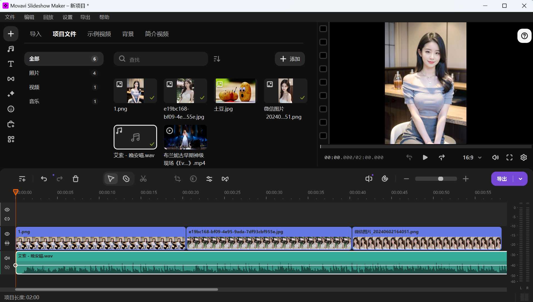The image size is (533, 302).
Task: Mute the audio track 艾索 - 晚安喵
Action: coord(7,258)
